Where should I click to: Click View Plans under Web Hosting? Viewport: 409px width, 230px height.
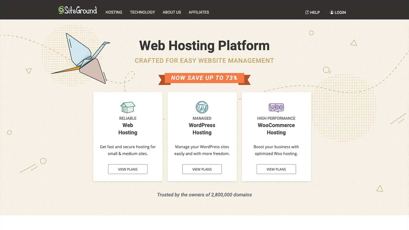127,169
